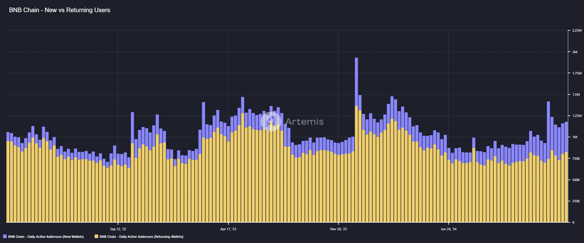The width and height of the screenshot is (584, 243).
Task: Click the 1.75M y-axis label
Action: pos(576,73)
